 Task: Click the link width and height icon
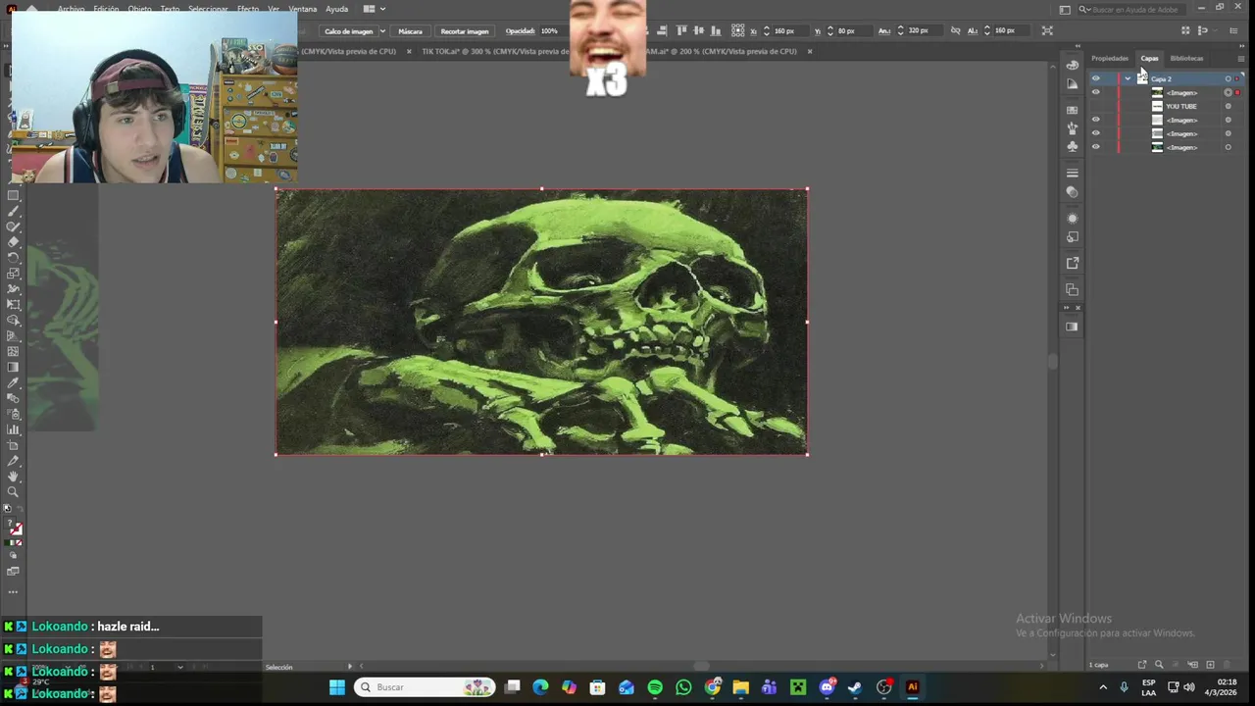pyautogui.click(x=955, y=30)
